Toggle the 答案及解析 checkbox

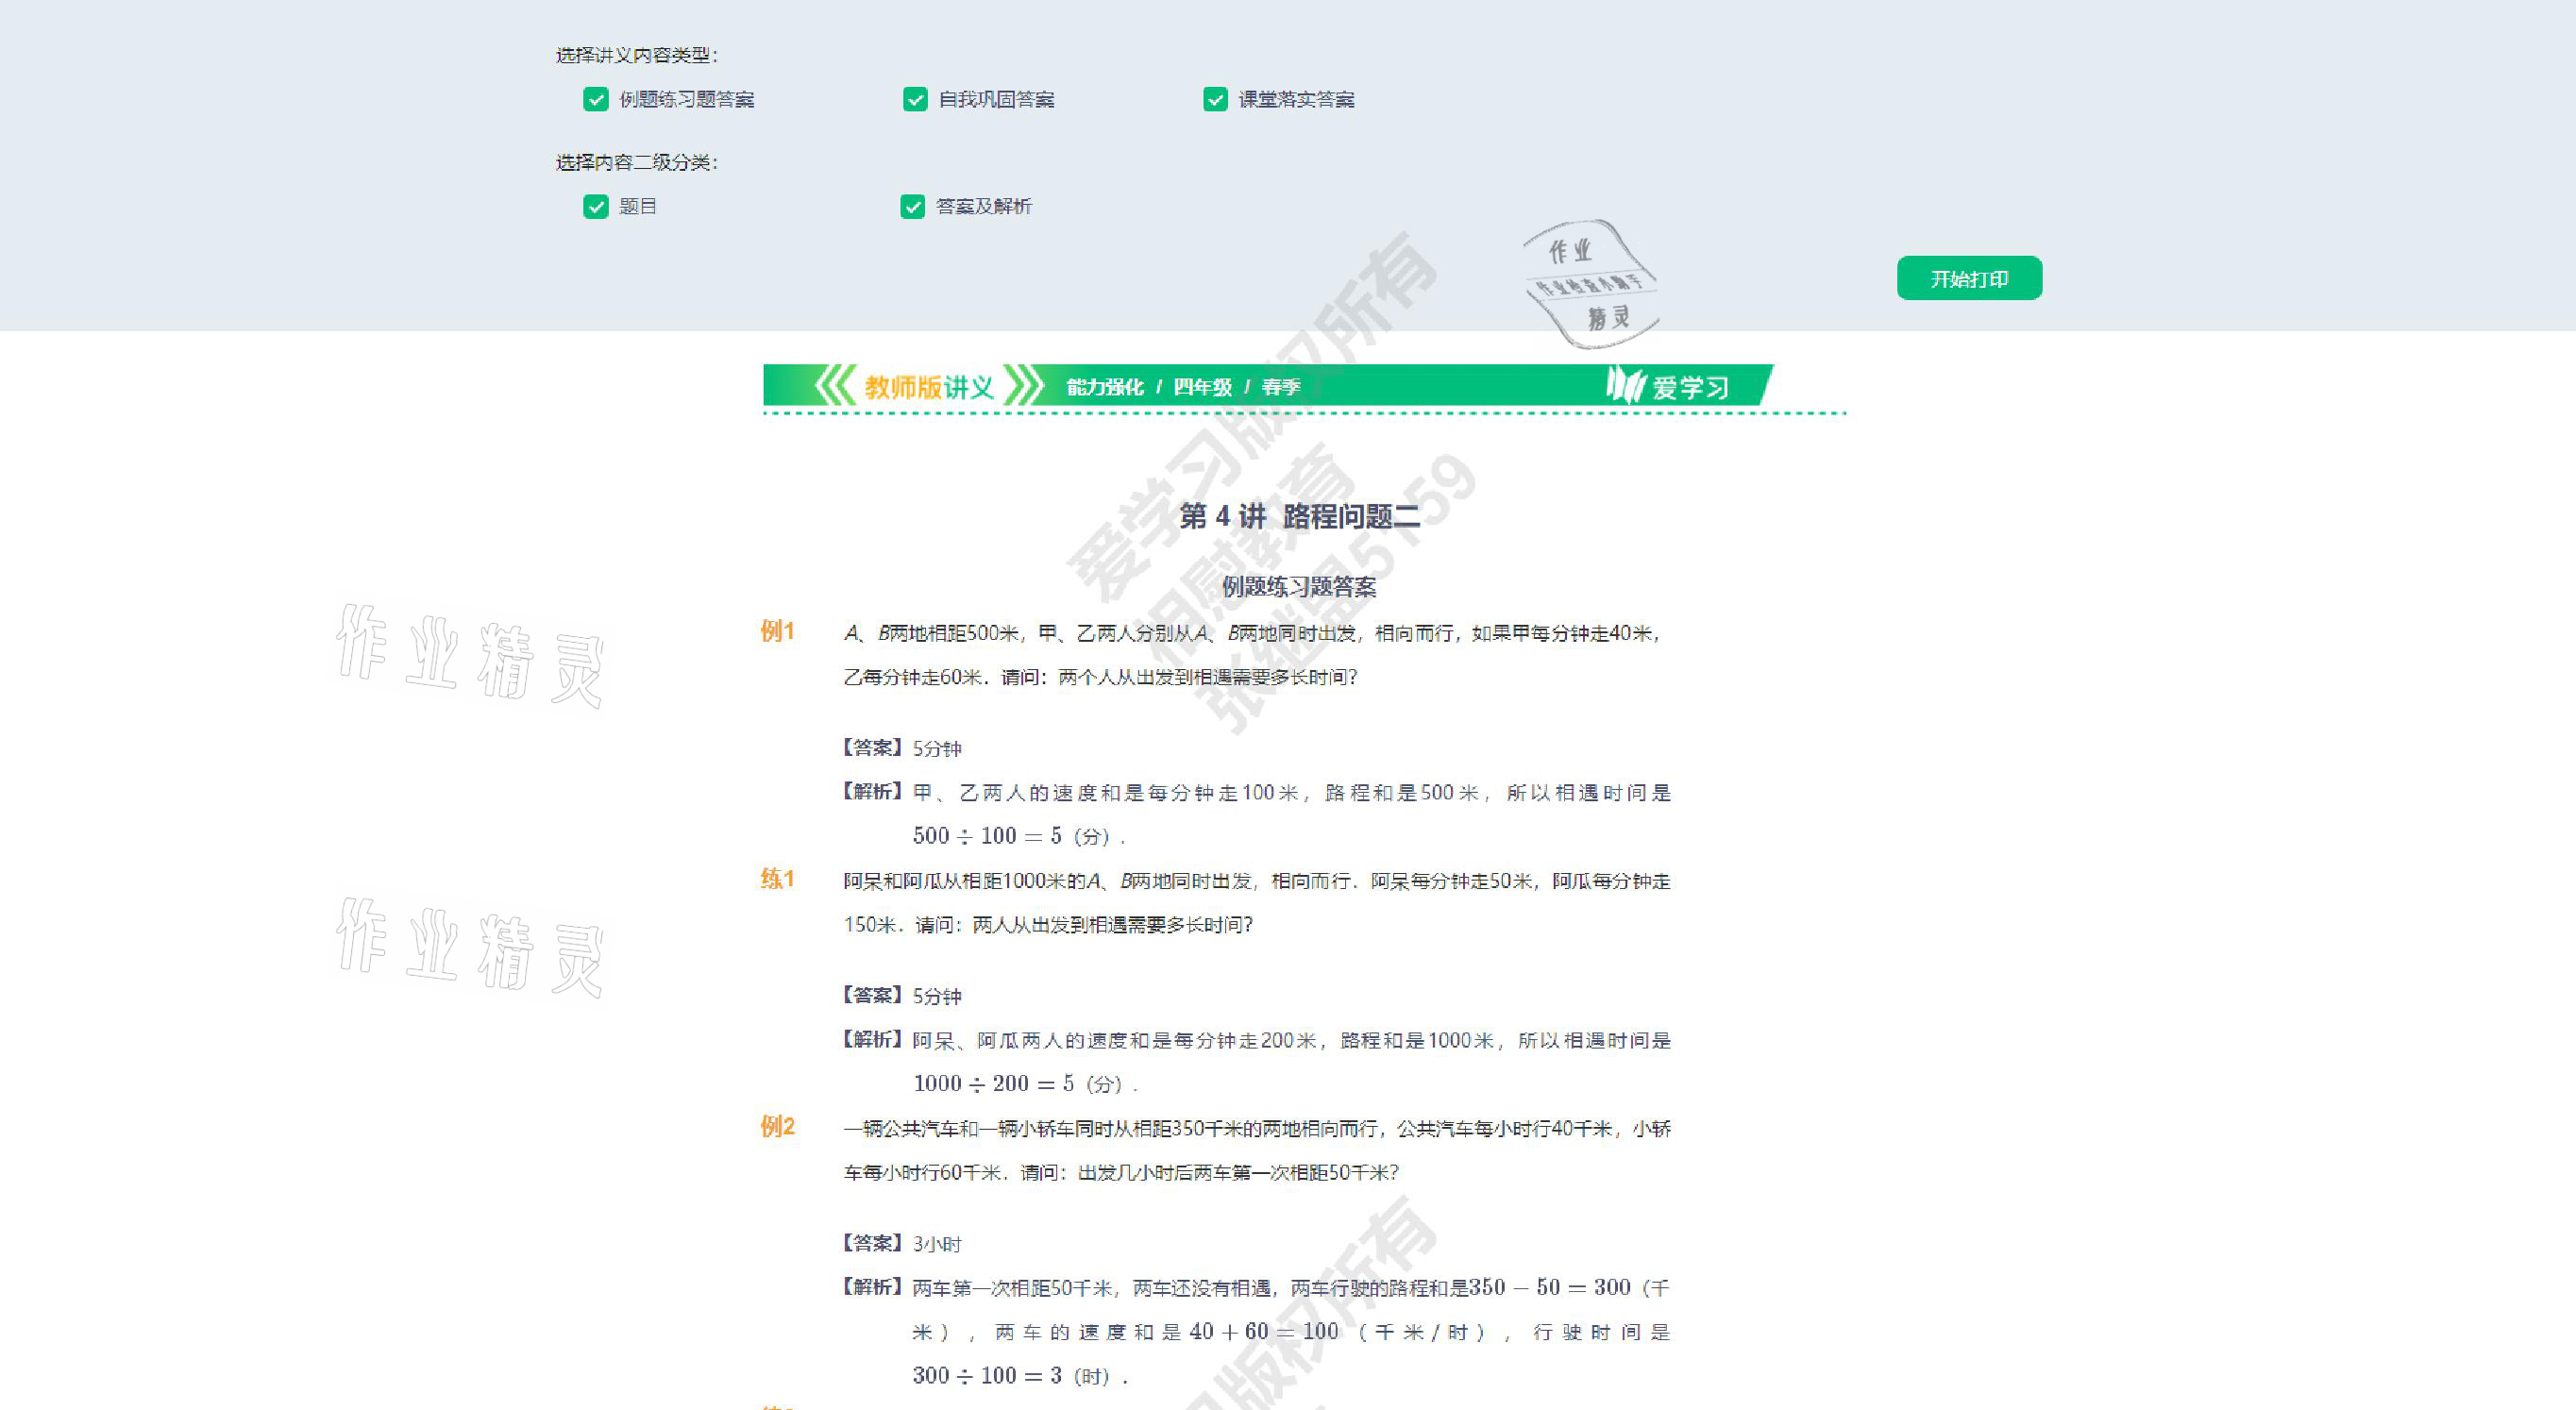tap(912, 206)
